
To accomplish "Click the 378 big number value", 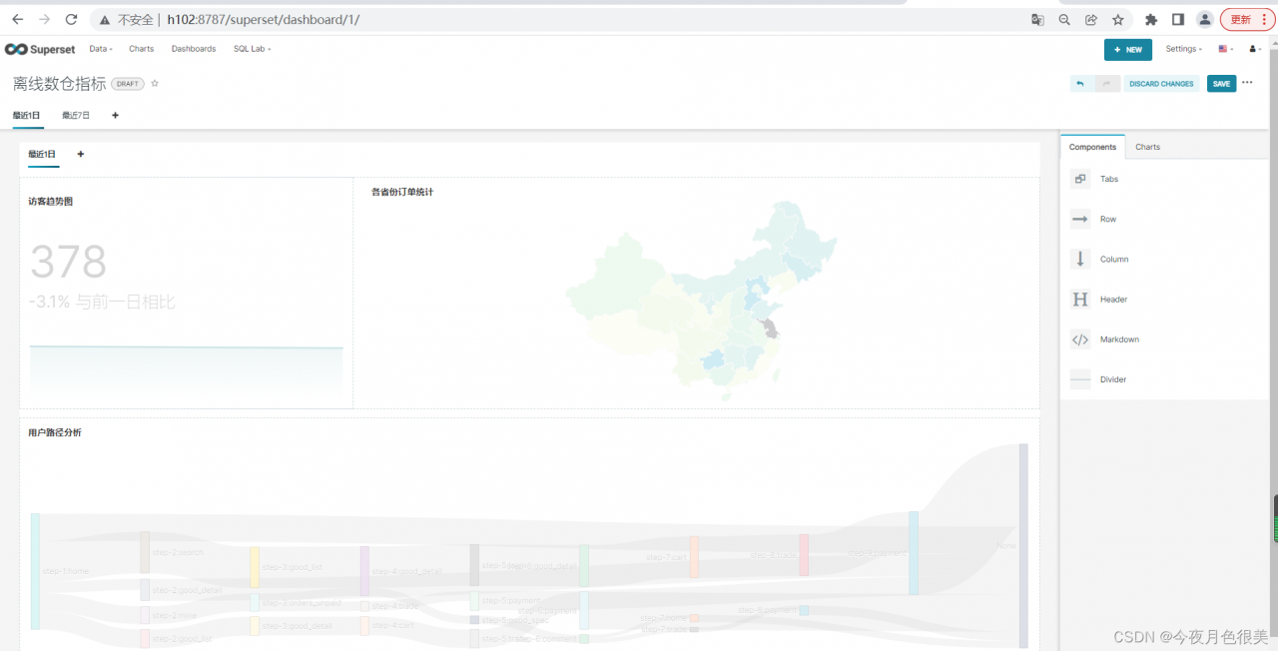I will point(68,263).
